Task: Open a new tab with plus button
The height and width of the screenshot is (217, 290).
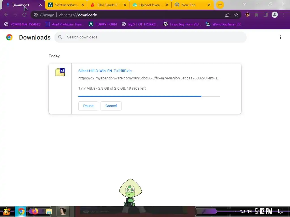Action: tap(220, 5)
